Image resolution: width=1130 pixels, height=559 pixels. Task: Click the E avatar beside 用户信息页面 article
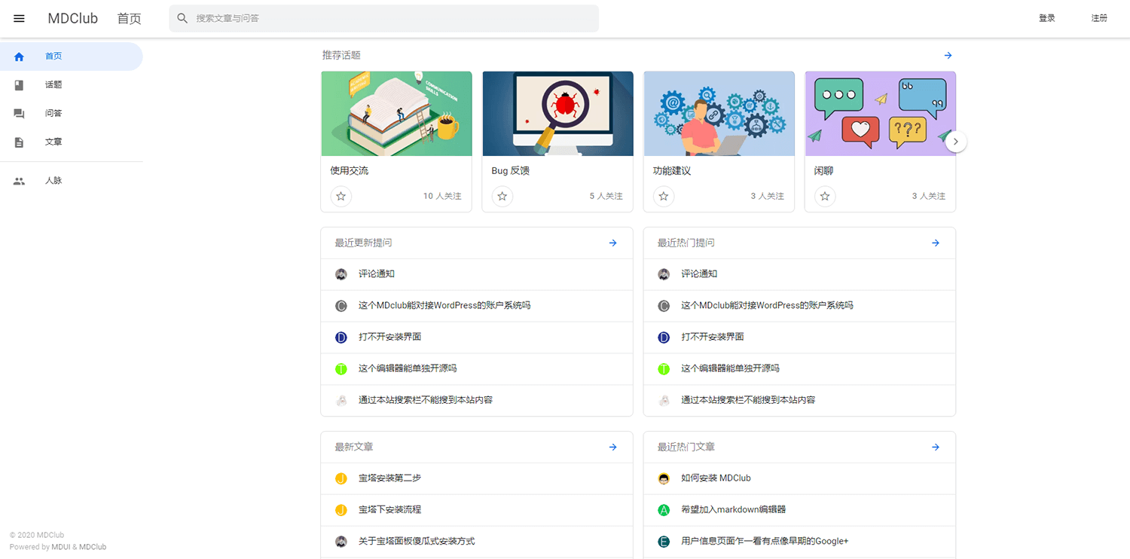click(x=664, y=542)
